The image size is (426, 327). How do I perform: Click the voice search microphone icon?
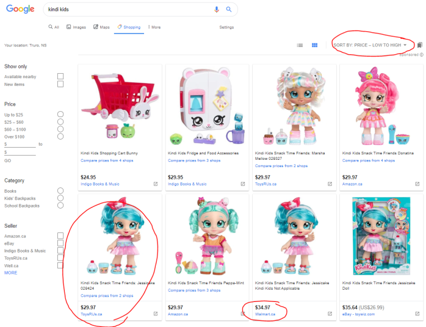coord(217,9)
